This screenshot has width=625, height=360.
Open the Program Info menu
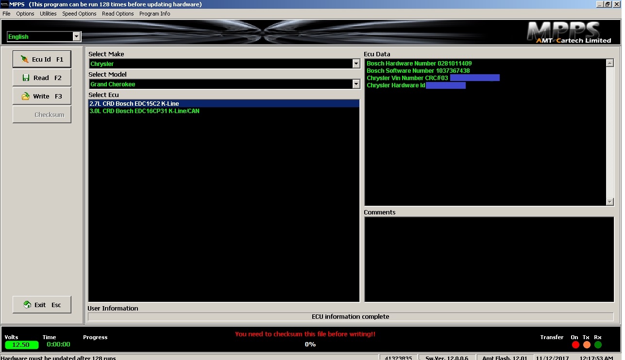pyautogui.click(x=154, y=14)
